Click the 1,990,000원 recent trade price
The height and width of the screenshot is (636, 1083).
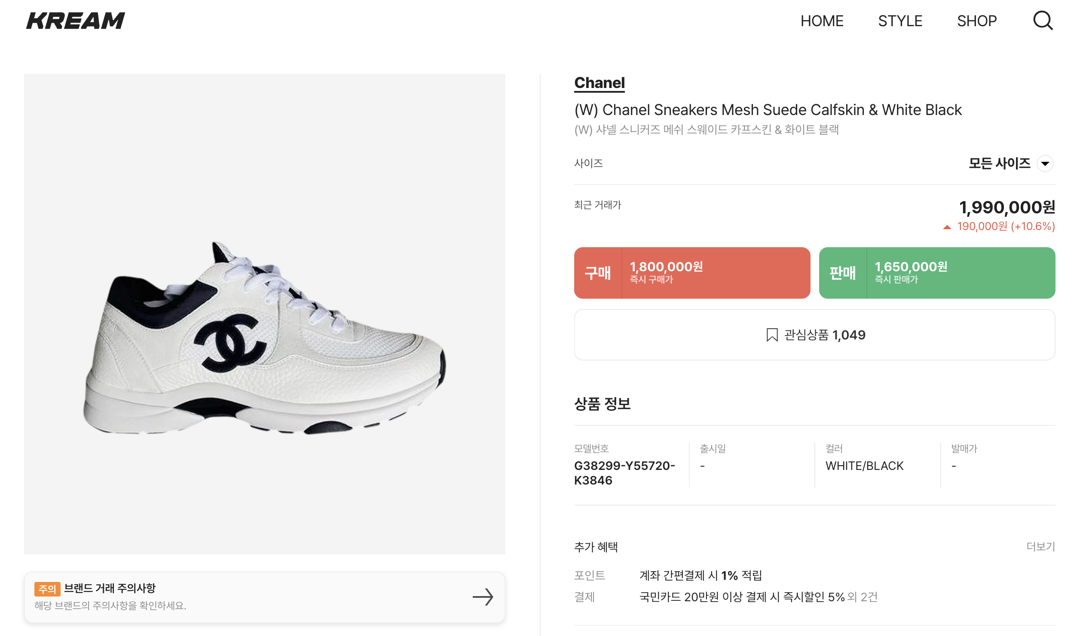(1007, 207)
